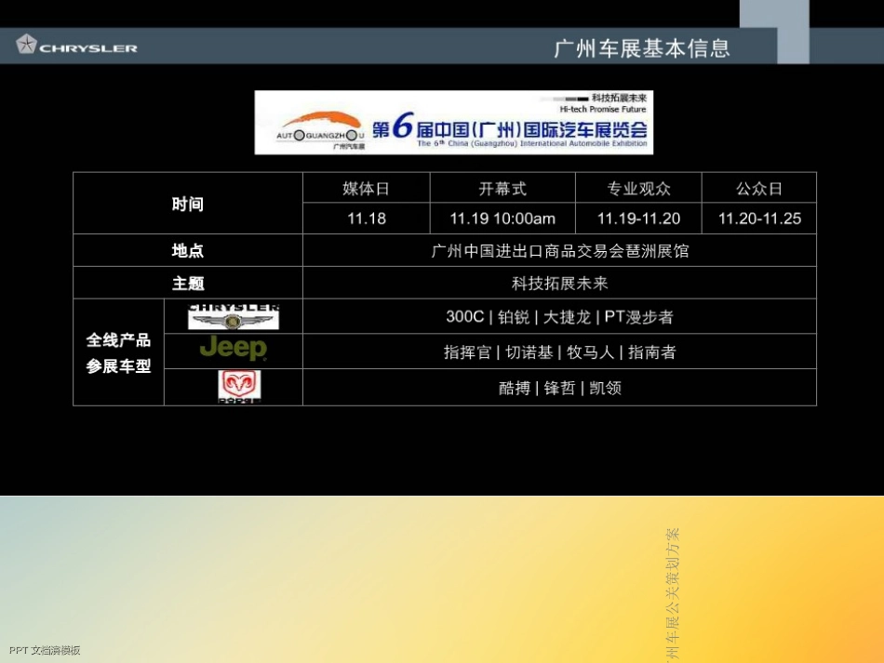The height and width of the screenshot is (663, 884).
Task: Select the slide title 广州车展基本信息
Action: (x=641, y=48)
